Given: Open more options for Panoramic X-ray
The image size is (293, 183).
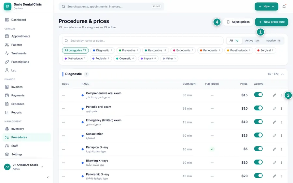Looking at the screenshot, I should click(x=281, y=176).
